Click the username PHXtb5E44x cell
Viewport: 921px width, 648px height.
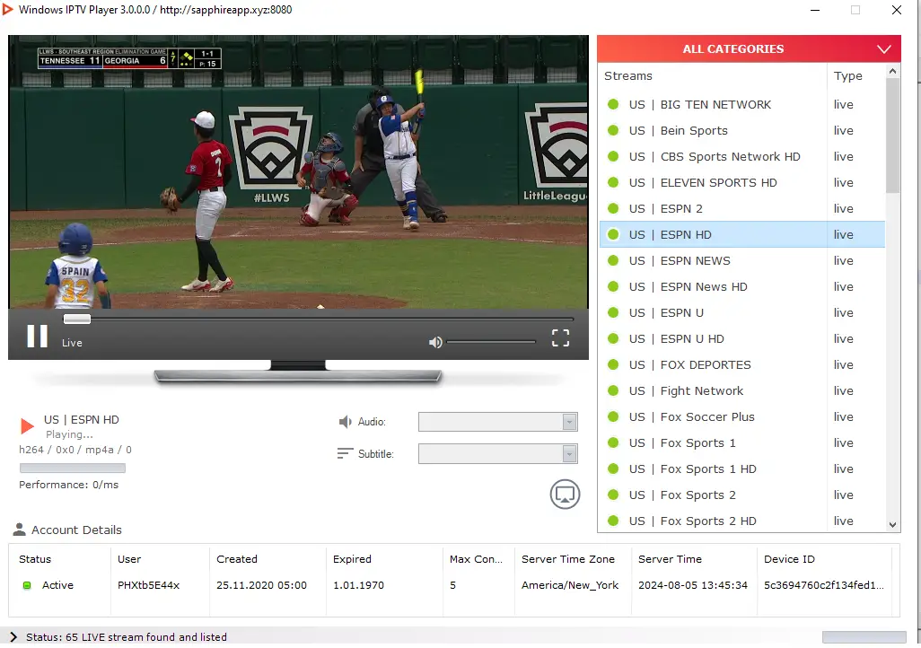point(149,585)
